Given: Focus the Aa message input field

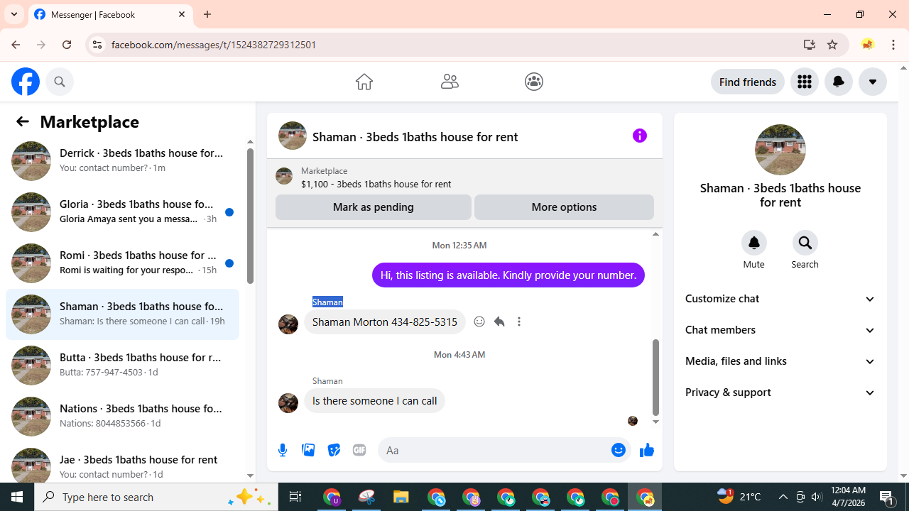Looking at the screenshot, I should (x=495, y=450).
